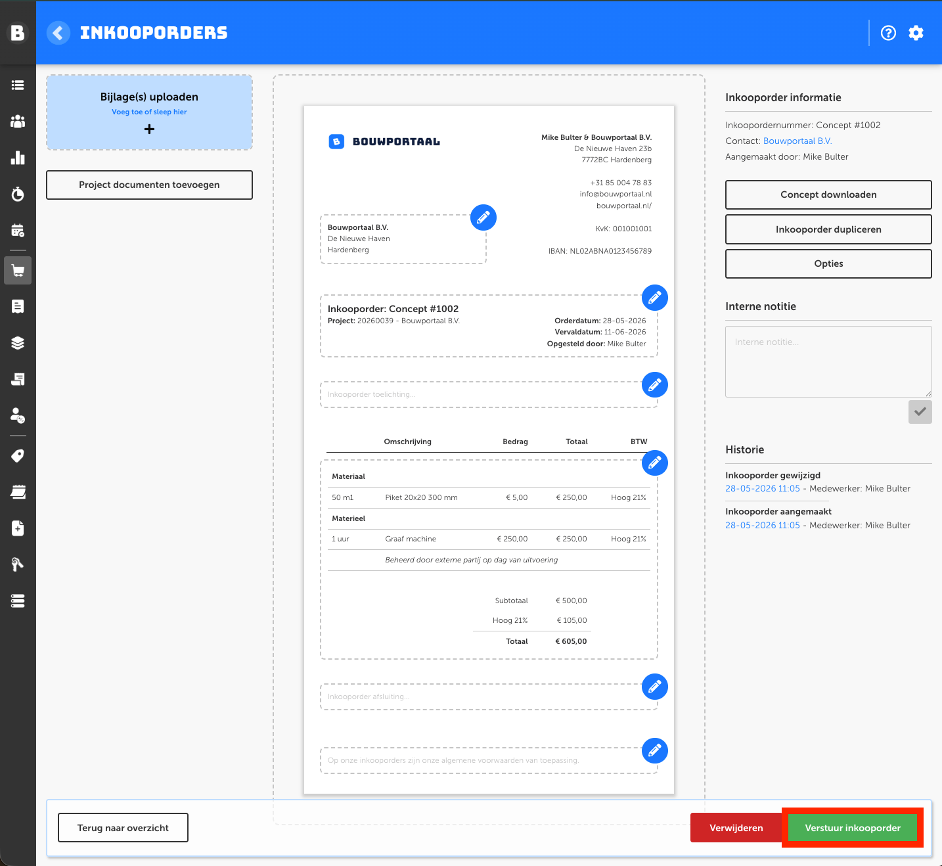
Task: Open the bar chart icon in sidebar
Action: point(18,158)
